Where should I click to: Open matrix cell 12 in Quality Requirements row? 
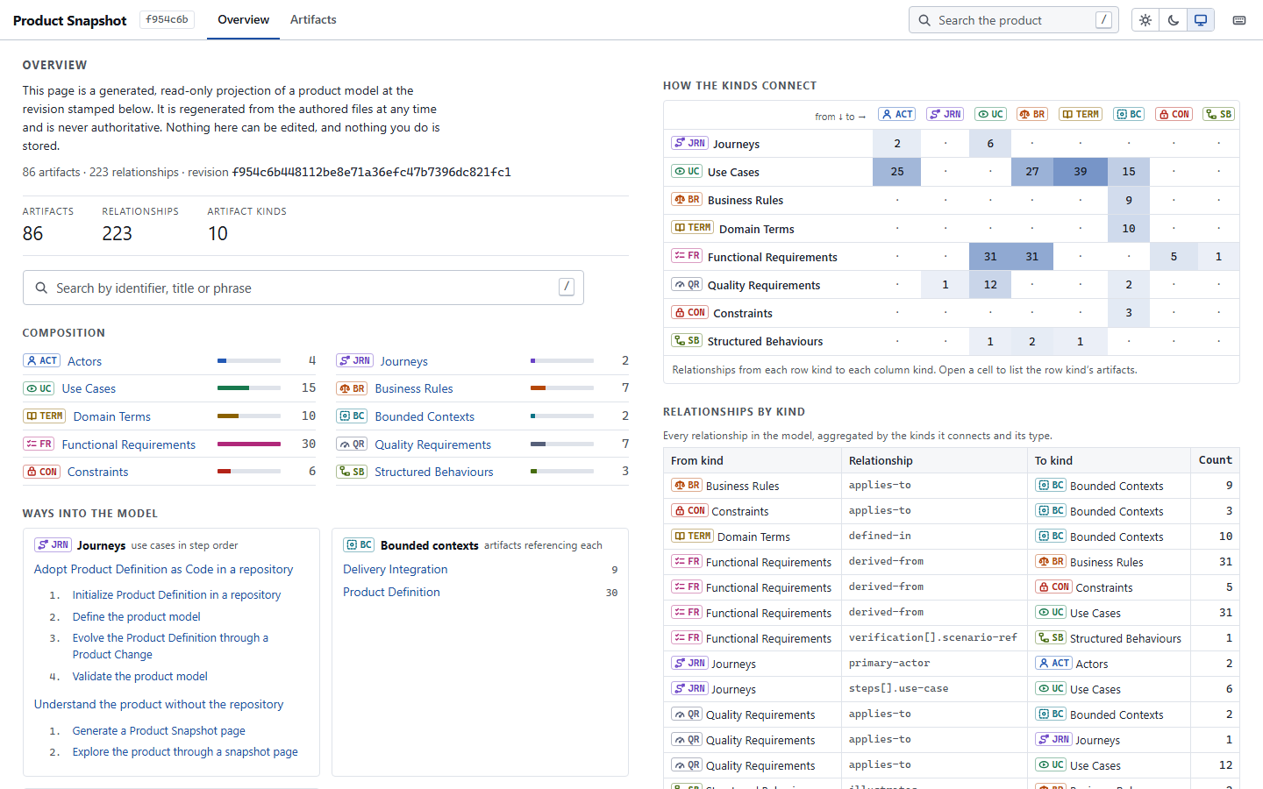coord(990,285)
